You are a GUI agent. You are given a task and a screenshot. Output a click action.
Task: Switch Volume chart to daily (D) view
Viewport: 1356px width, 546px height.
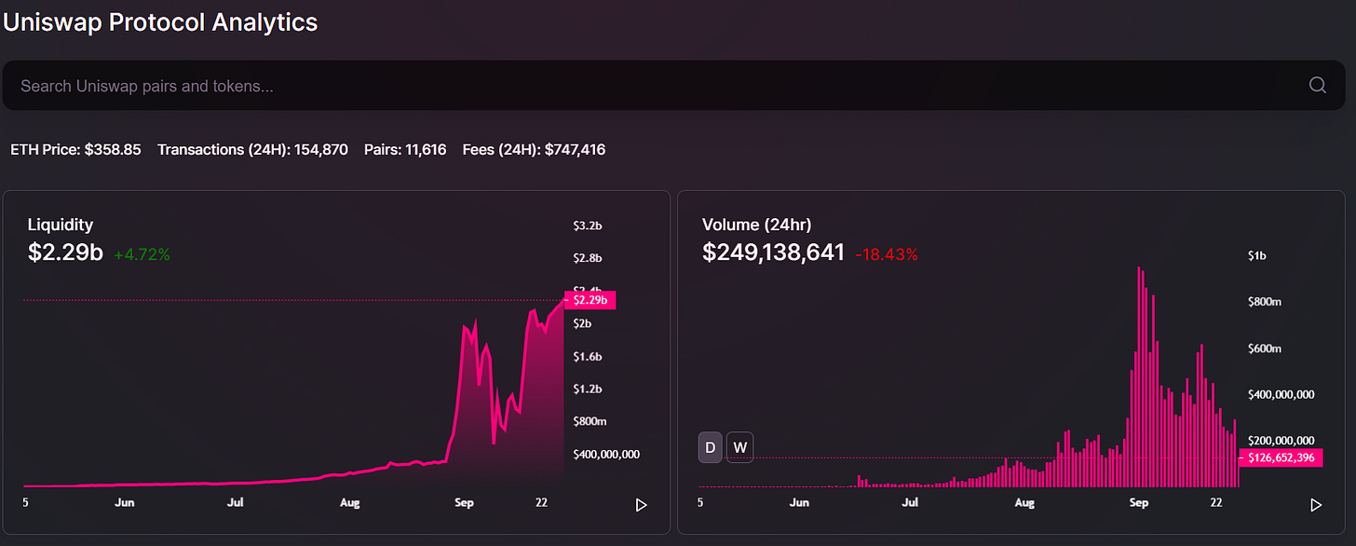(x=711, y=447)
